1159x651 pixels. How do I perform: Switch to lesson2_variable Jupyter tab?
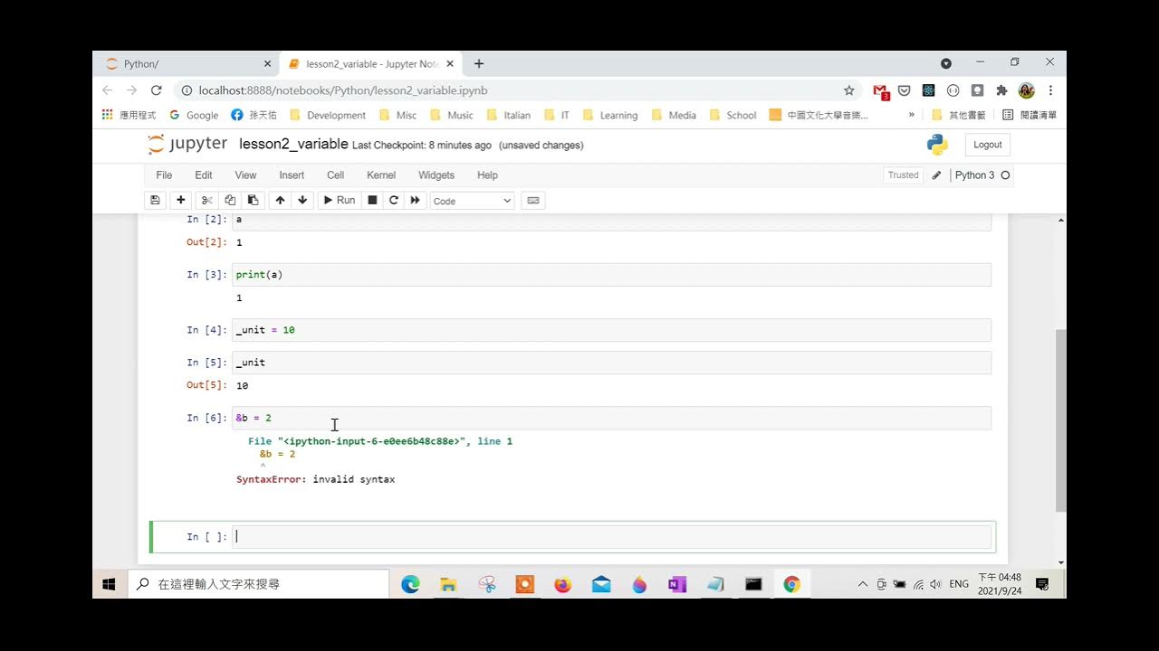(x=371, y=64)
